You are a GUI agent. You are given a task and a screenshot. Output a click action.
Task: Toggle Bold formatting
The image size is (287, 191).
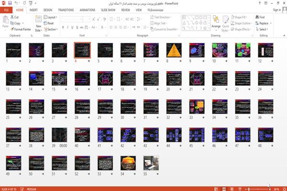63,27
